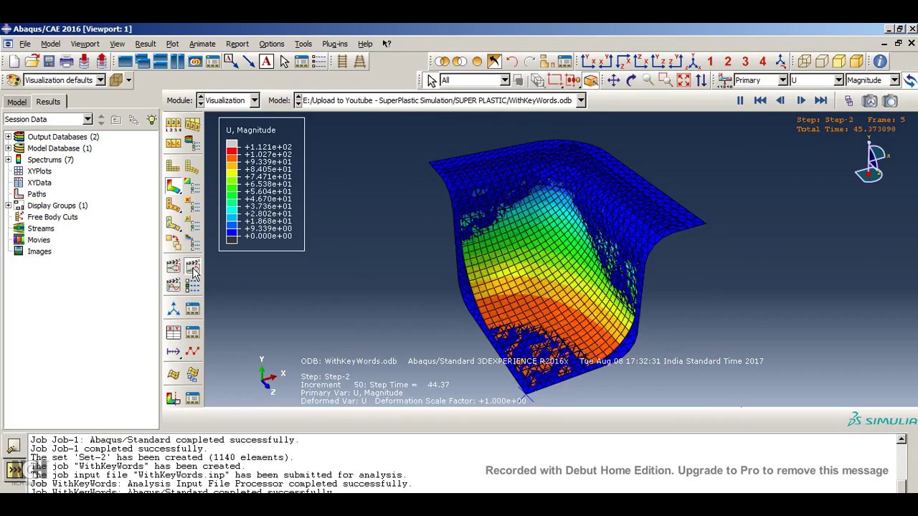This screenshot has height=516, width=918.
Task: Select Movies item in tree
Action: 39,240
